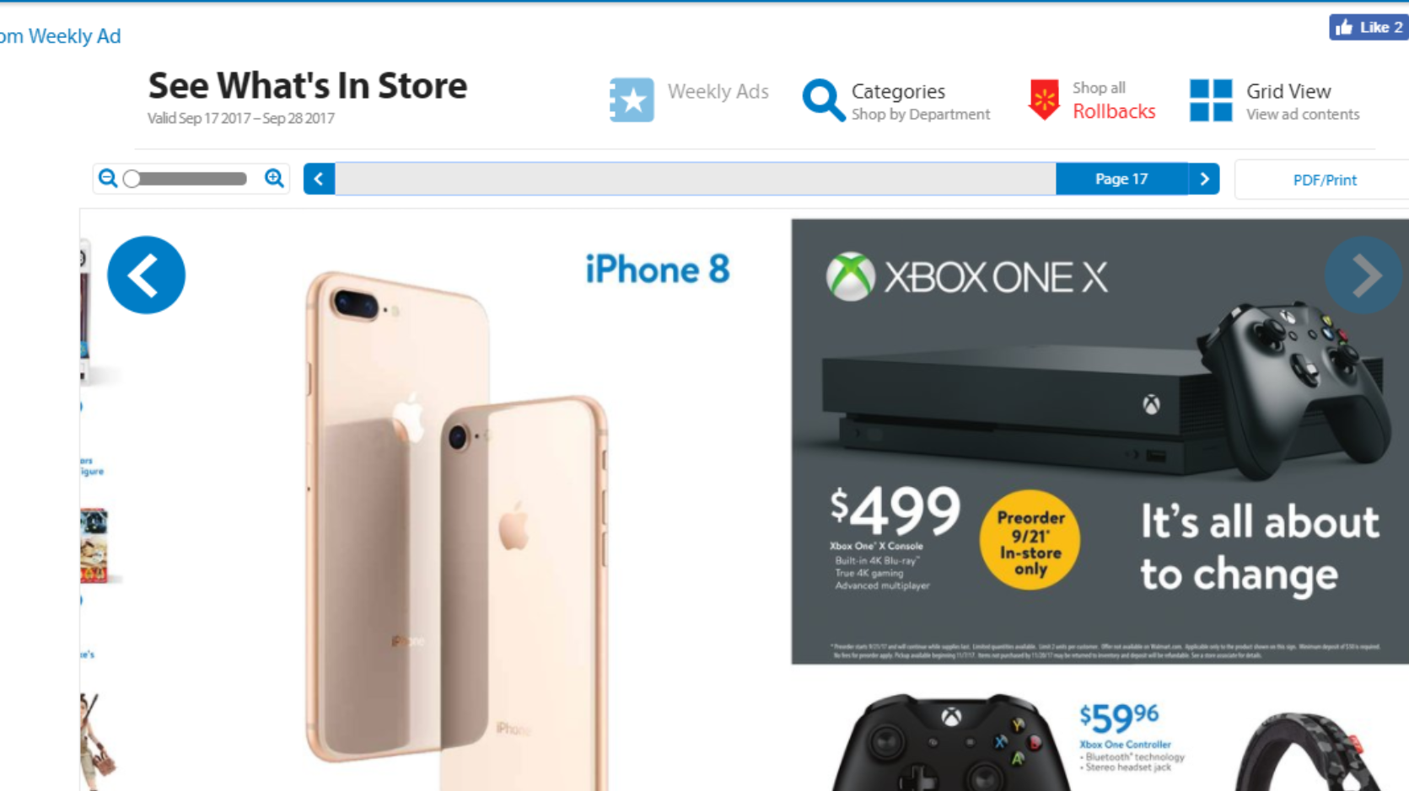Click the Facebook Like button
Image resolution: width=1409 pixels, height=791 pixels.
click(x=1369, y=27)
